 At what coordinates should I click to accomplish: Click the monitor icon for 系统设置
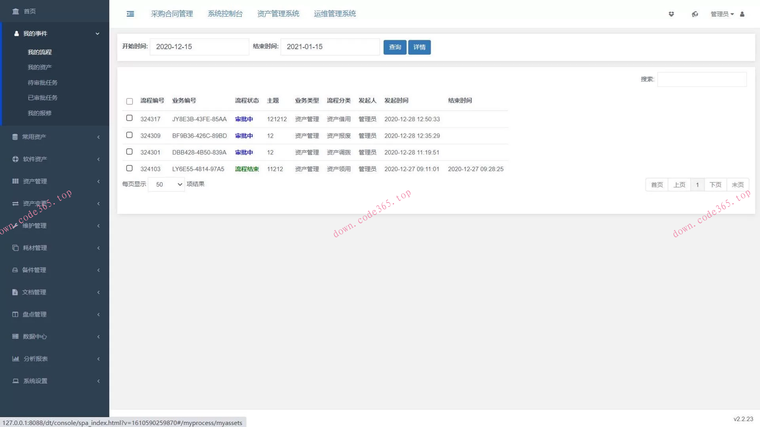pos(15,381)
